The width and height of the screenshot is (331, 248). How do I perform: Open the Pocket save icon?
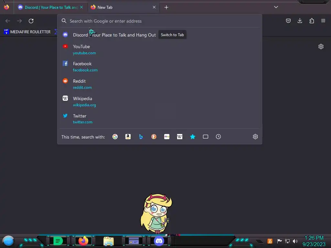pyautogui.click(x=288, y=21)
